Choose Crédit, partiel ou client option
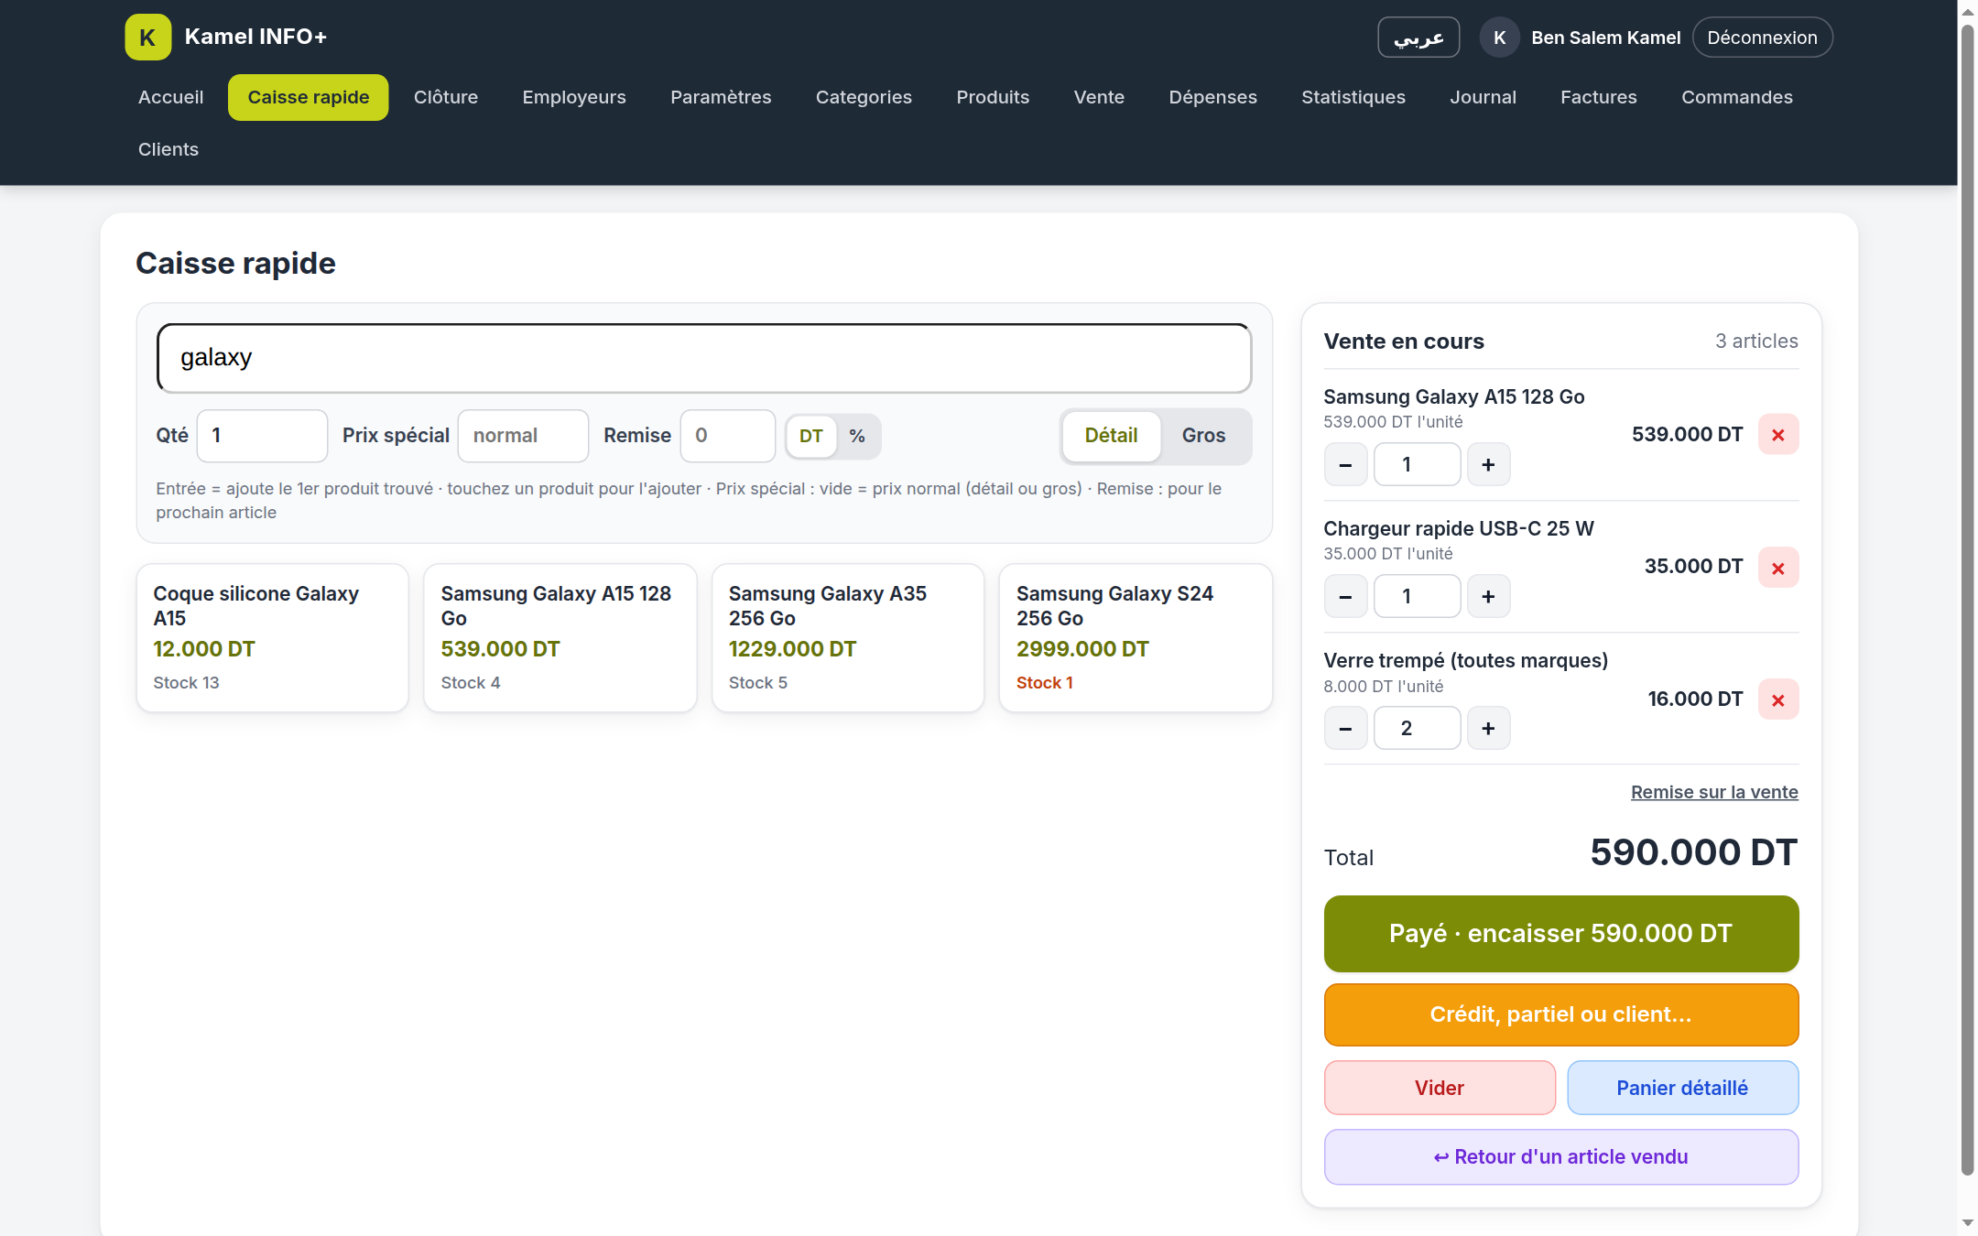 [x=1561, y=1014]
